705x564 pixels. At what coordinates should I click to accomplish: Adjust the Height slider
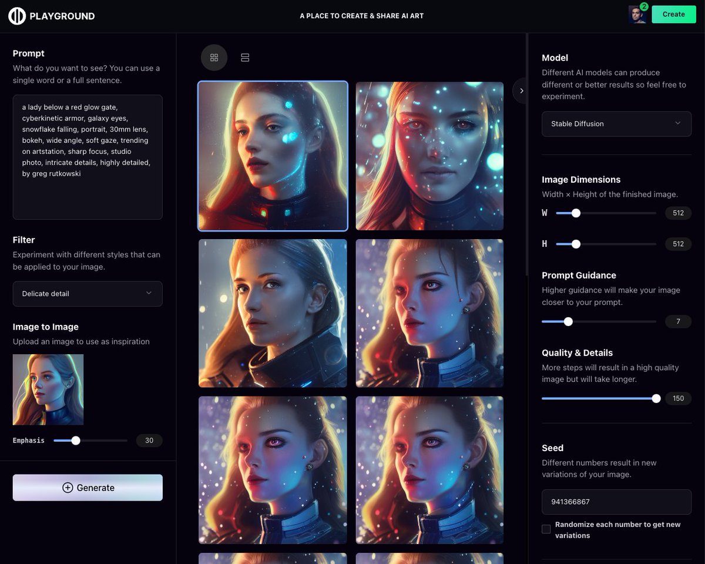point(606,244)
